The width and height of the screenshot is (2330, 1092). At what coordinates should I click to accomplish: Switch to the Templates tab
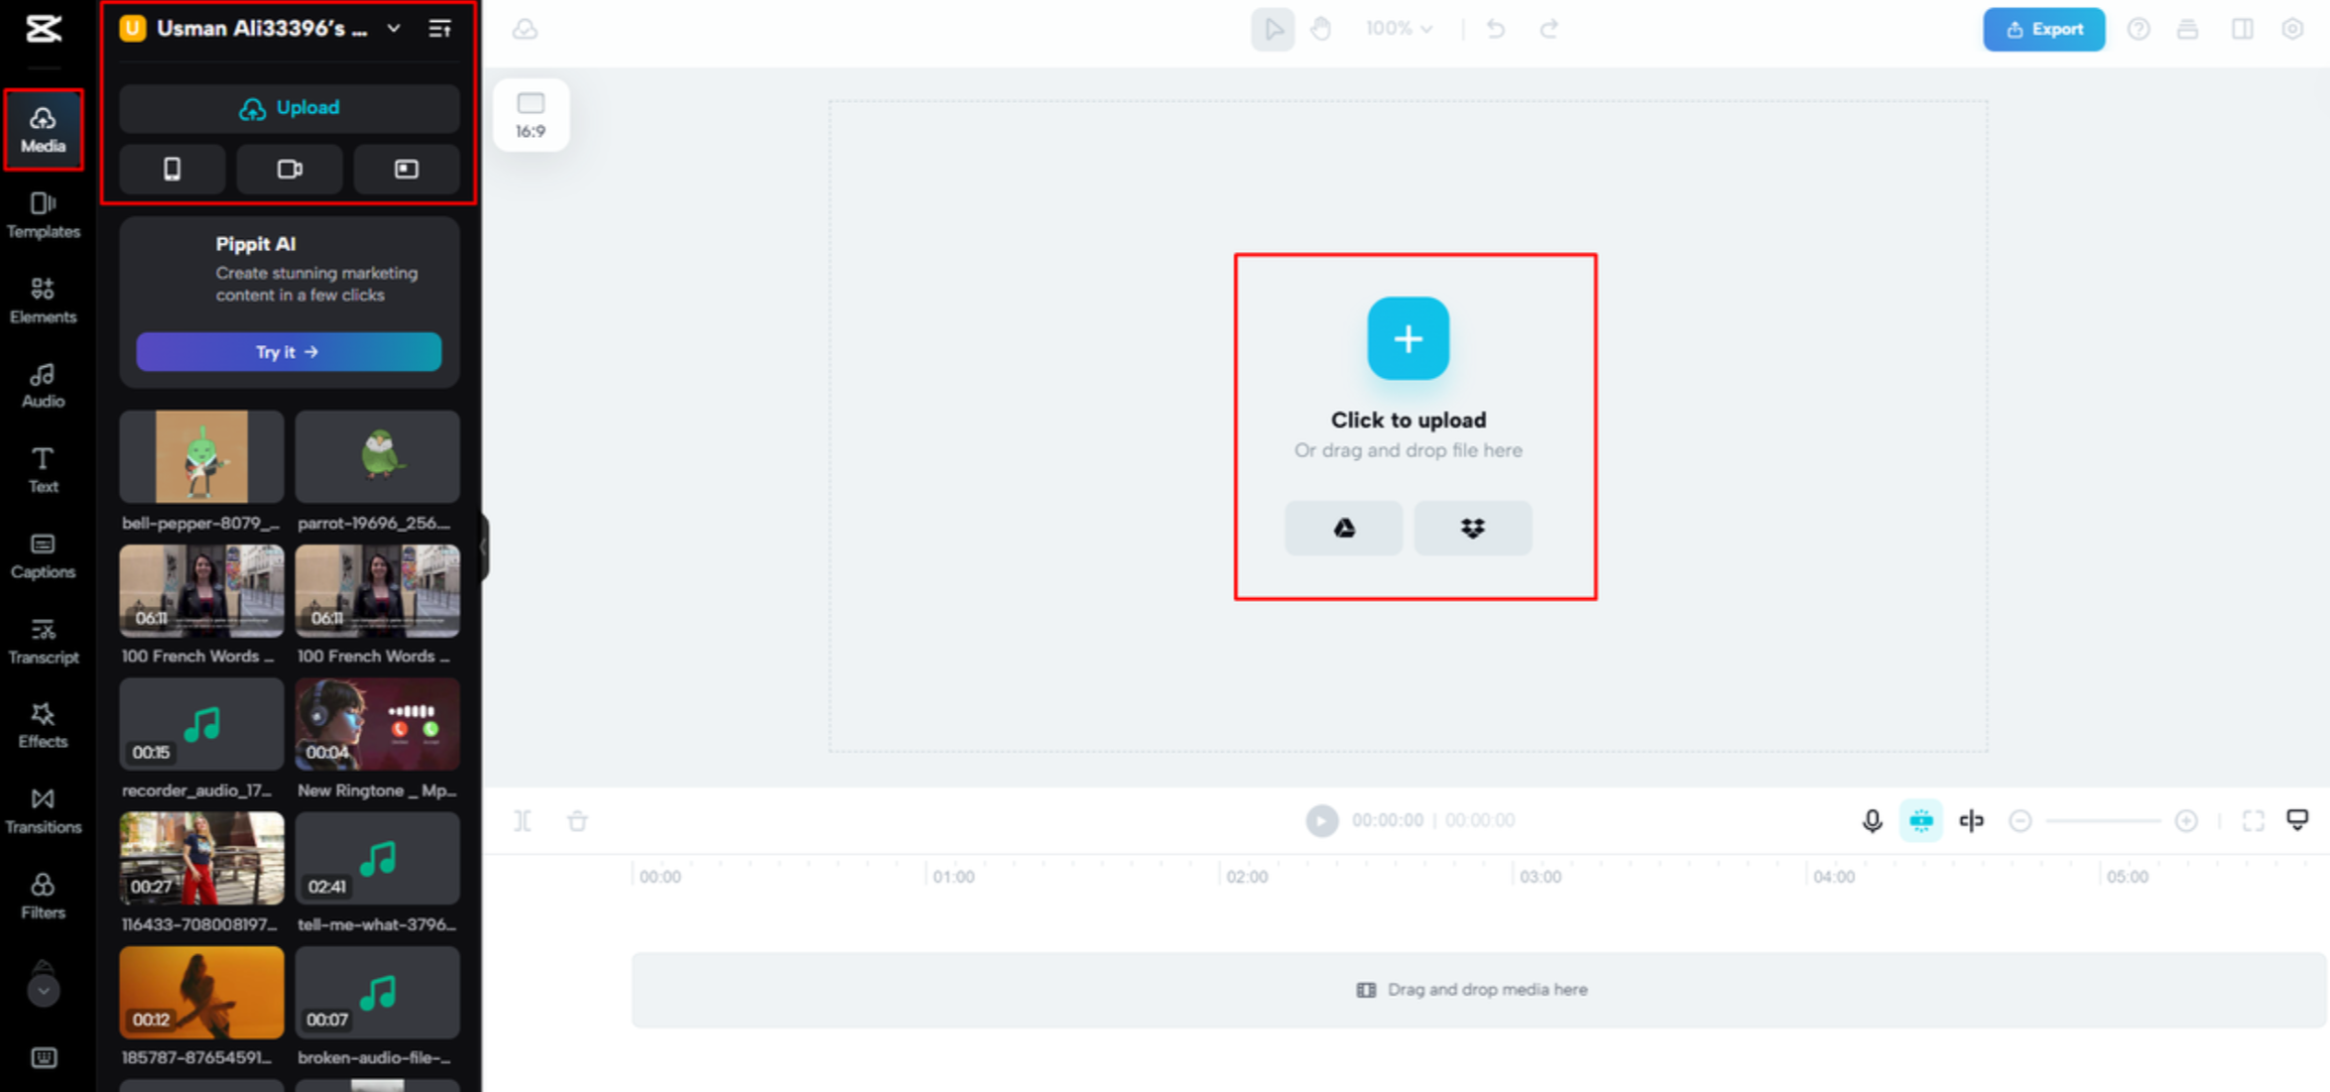[x=43, y=214]
